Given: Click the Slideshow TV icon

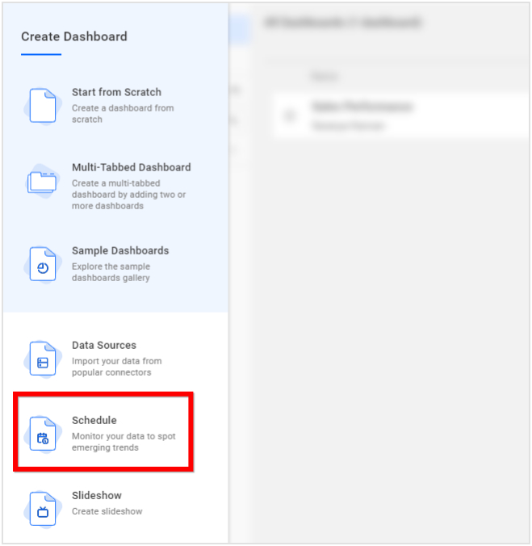Looking at the screenshot, I should pyautogui.click(x=43, y=509).
